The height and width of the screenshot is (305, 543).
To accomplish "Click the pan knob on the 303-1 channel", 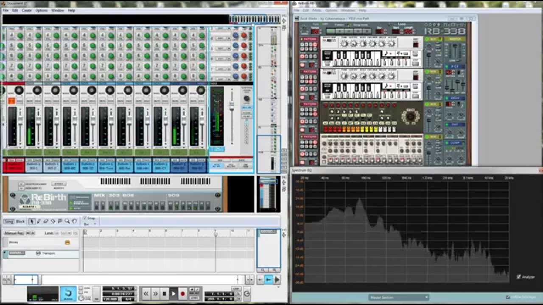I will coord(37,90).
